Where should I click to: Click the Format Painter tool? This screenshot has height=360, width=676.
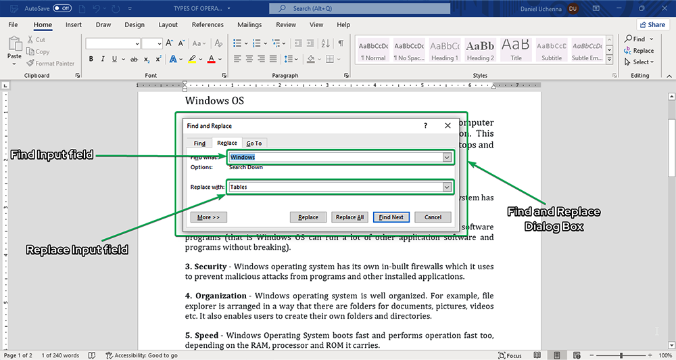pyautogui.click(x=51, y=63)
